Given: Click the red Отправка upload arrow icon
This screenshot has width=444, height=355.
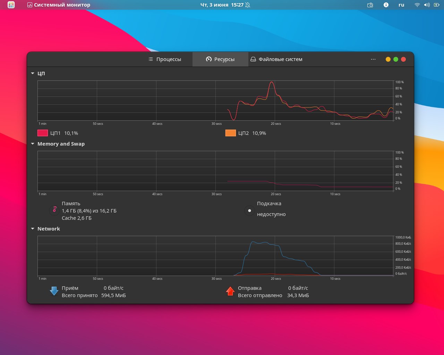Looking at the screenshot, I should pos(230,291).
